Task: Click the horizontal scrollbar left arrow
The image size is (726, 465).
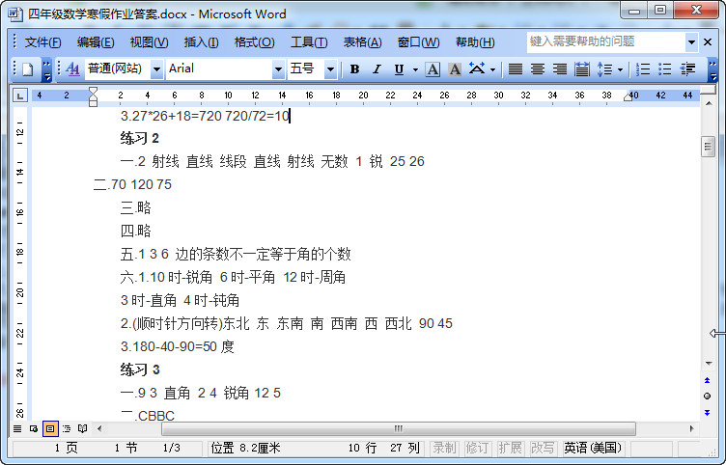Action: (x=99, y=428)
